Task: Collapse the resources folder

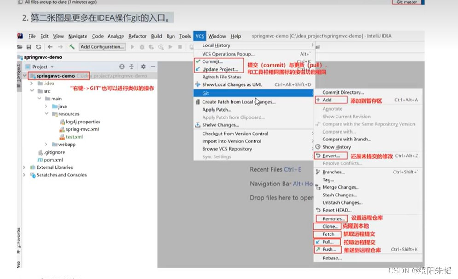Action: point(46,114)
